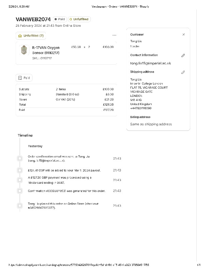The image size is (209, 271).
Task: Close the Customer panel with the X
Action: tap(183, 35)
